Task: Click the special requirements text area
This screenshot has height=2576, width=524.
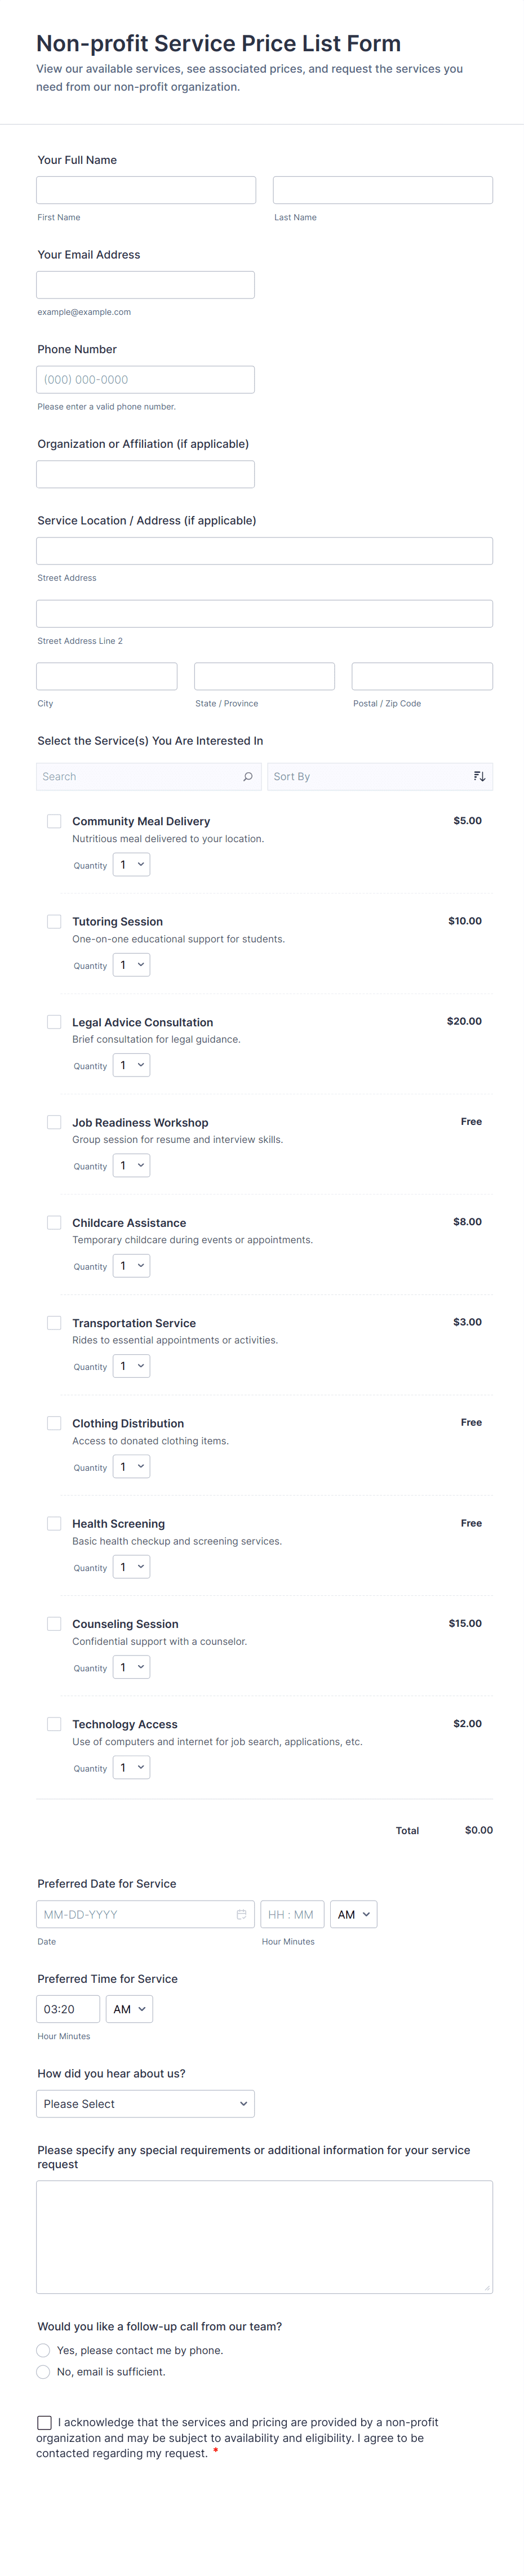Action: [x=264, y=2236]
